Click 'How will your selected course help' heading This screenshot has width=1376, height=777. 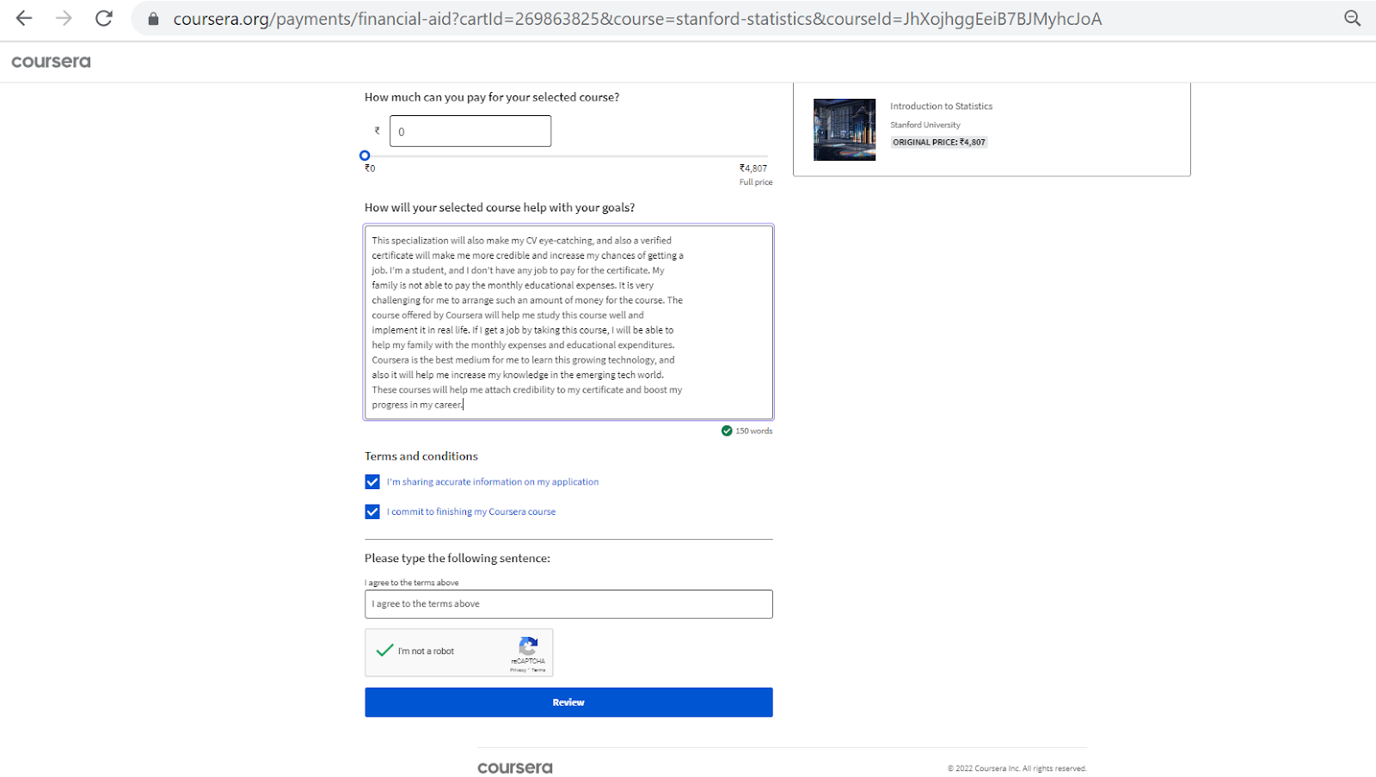pos(500,208)
